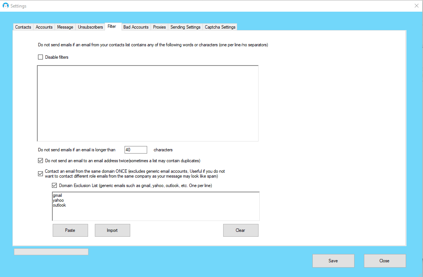The height and width of the screenshot is (277, 423).
Task: Click the Import button
Action: point(112,230)
